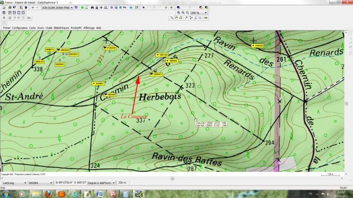Select the yellow-flag waypoint creation tool

point(181,18)
